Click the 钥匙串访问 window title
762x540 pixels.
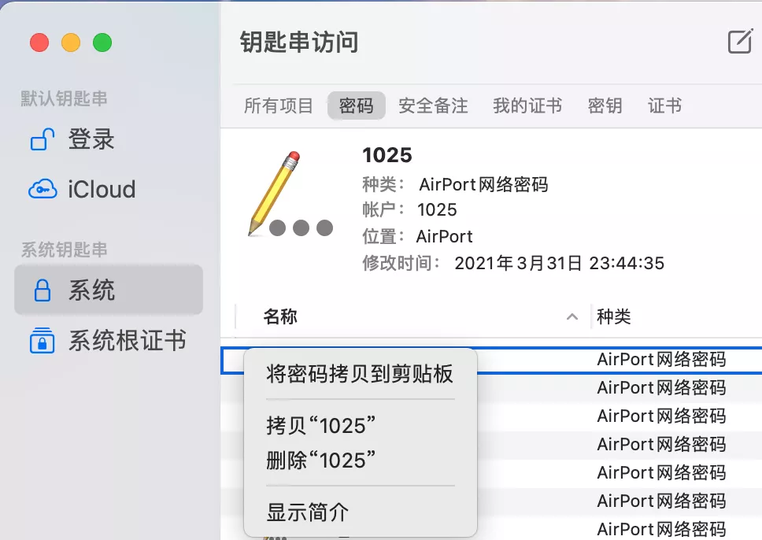click(299, 43)
